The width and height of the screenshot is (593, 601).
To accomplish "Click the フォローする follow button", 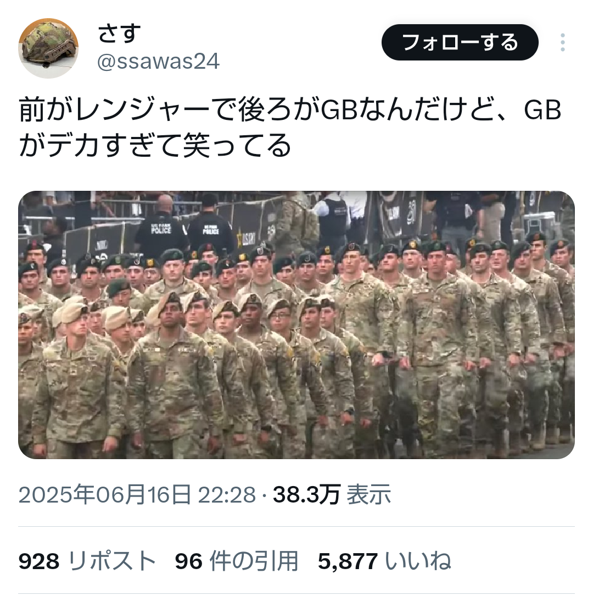I will click(x=460, y=42).
